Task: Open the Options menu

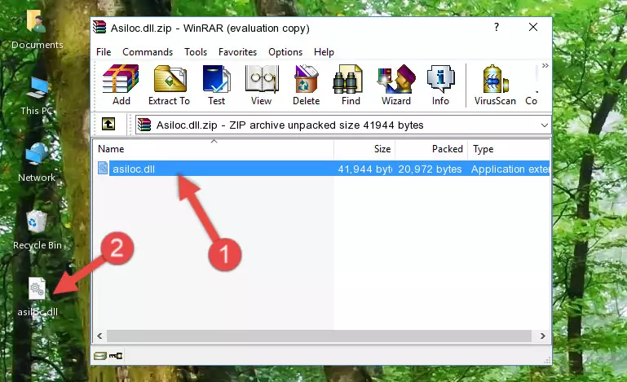Action: pos(285,52)
